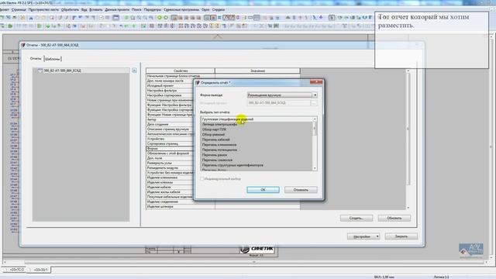Select the Изделие соединения property row
This screenshot has width=496, height=279.
click(181, 201)
